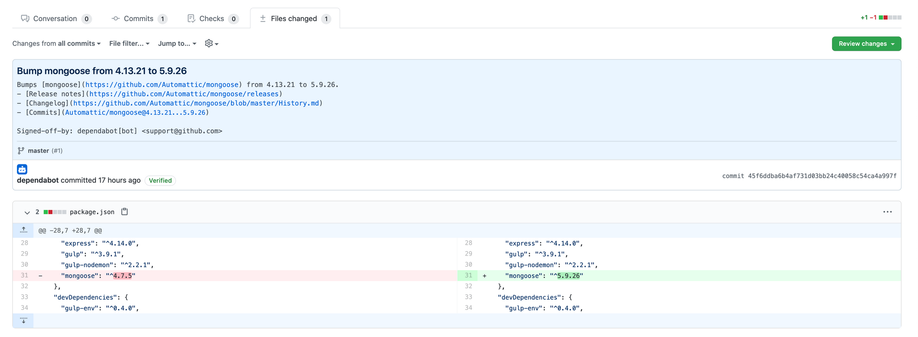Image resolution: width=918 pixels, height=337 pixels.
Task: Click the master branch icon
Action: click(21, 151)
